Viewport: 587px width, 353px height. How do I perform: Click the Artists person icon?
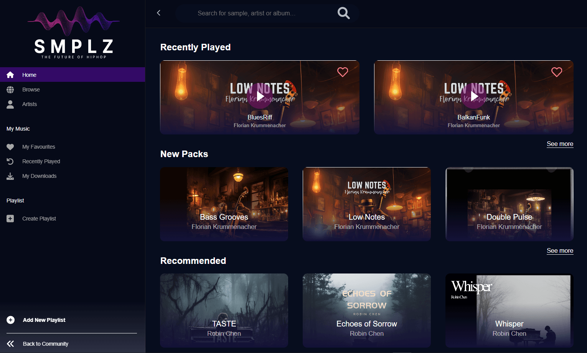click(10, 104)
